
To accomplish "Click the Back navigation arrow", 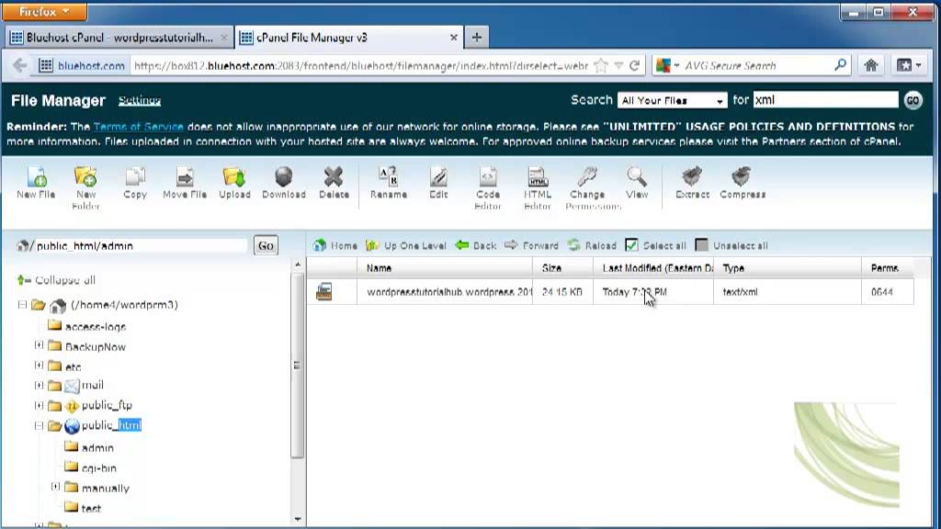I will (475, 245).
